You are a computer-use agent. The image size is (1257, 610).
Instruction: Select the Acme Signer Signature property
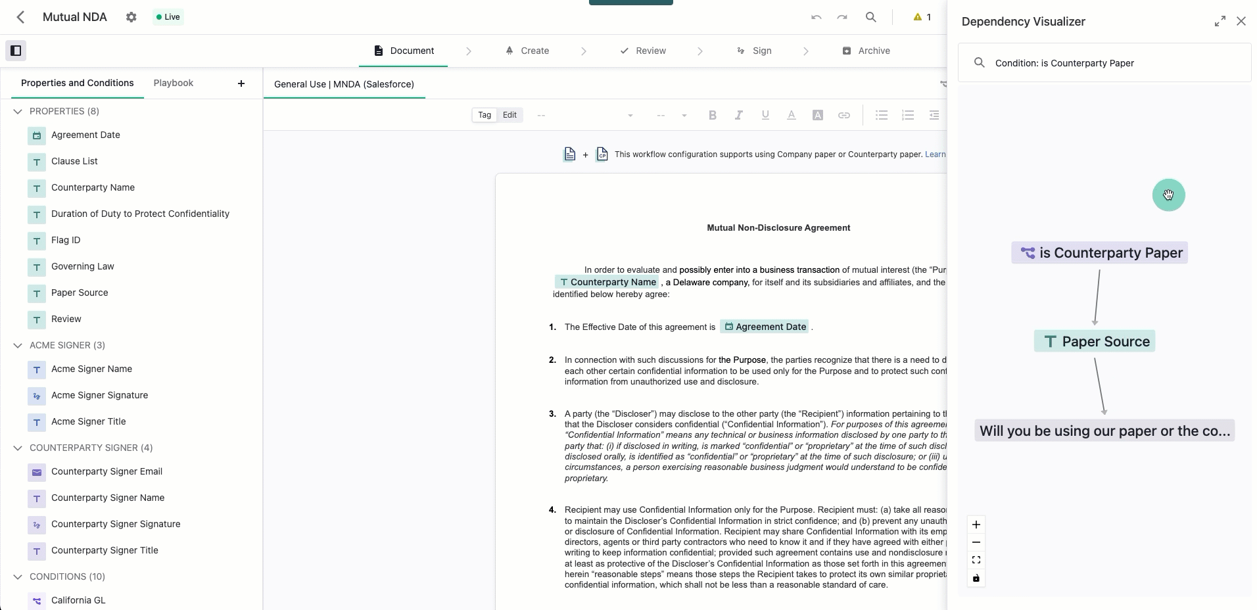click(x=99, y=395)
